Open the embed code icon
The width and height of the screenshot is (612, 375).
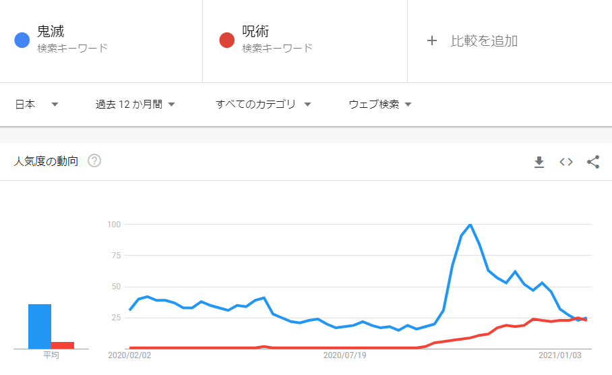click(x=566, y=162)
